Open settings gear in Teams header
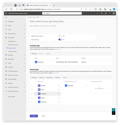Image resolution: width=120 pixels, height=125 pixels. pyautogui.click(x=106, y=13)
